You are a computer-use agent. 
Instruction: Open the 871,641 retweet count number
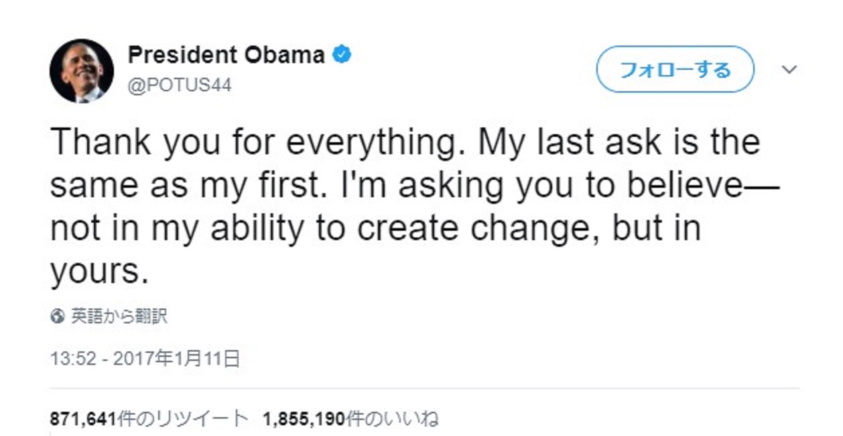pos(82,420)
